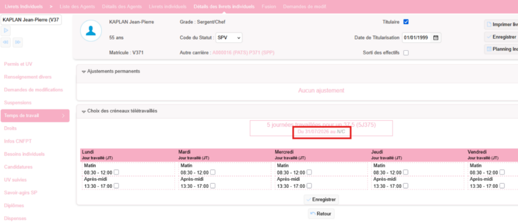
Task: Open Diplômes in the sidebar
Action: [15, 206]
